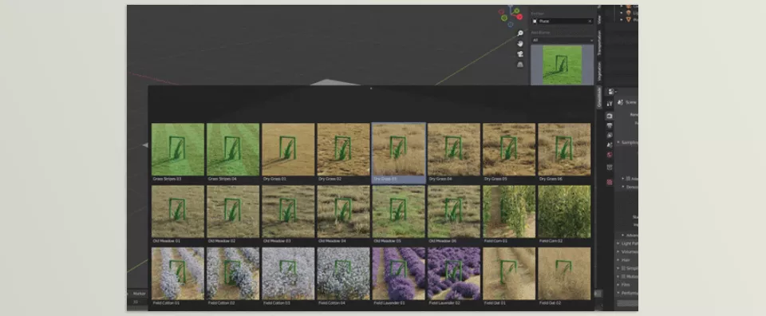Open the current green grass preview thumbnail

pyautogui.click(x=563, y=65)
